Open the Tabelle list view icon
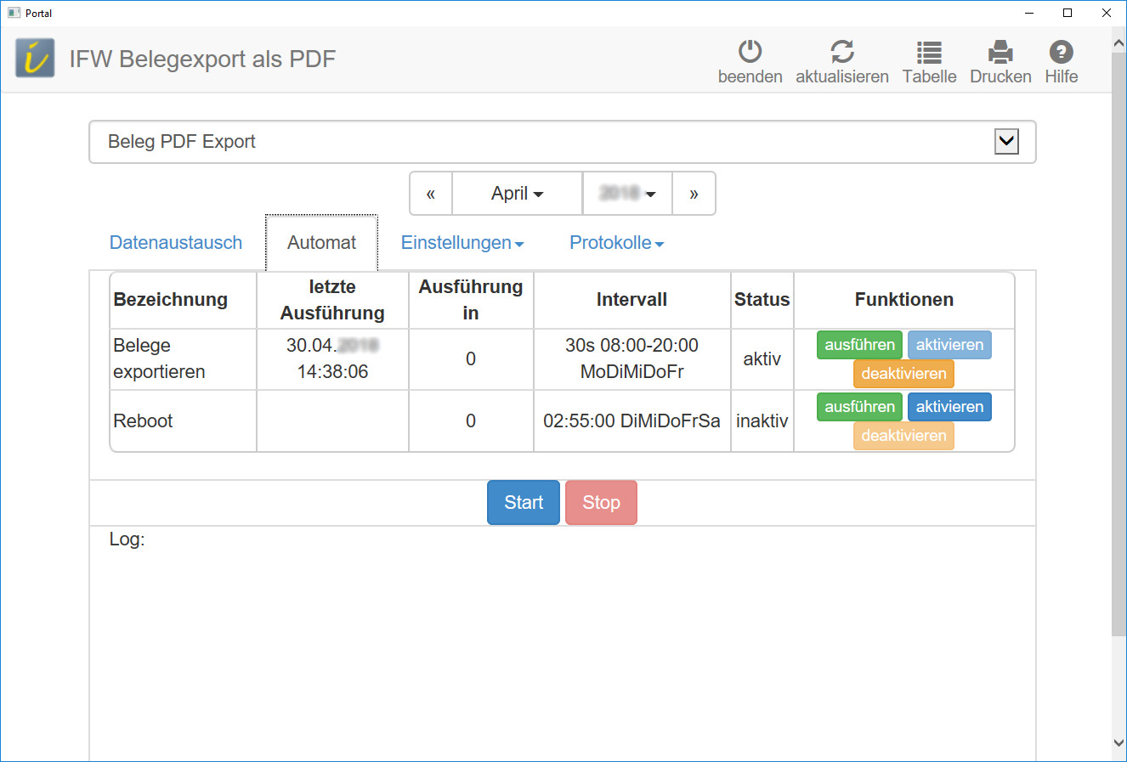The image size is (1127, 762). (929, 52)
